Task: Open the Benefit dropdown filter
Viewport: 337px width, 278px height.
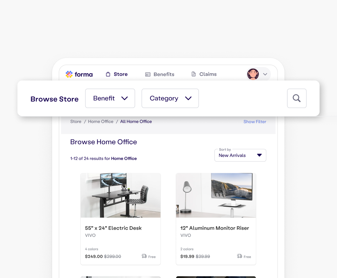Action: [x=110, y=98]
